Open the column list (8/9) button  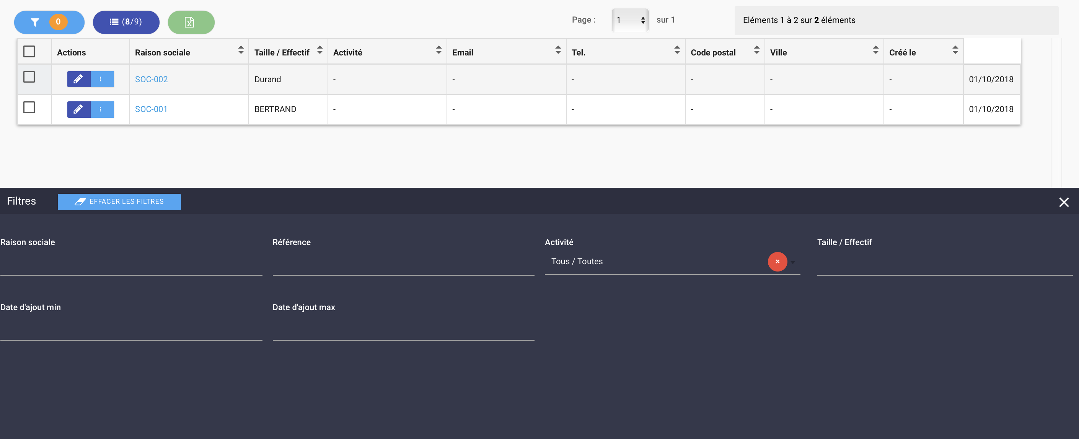[x=126, y=22]
